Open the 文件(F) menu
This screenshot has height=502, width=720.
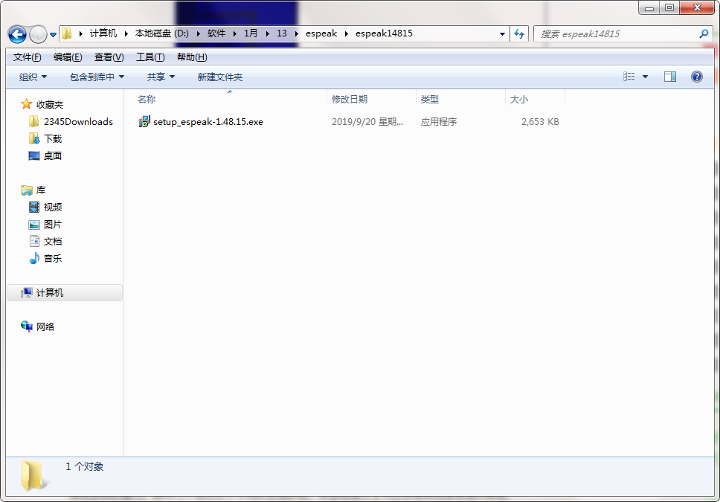[27, 57]
